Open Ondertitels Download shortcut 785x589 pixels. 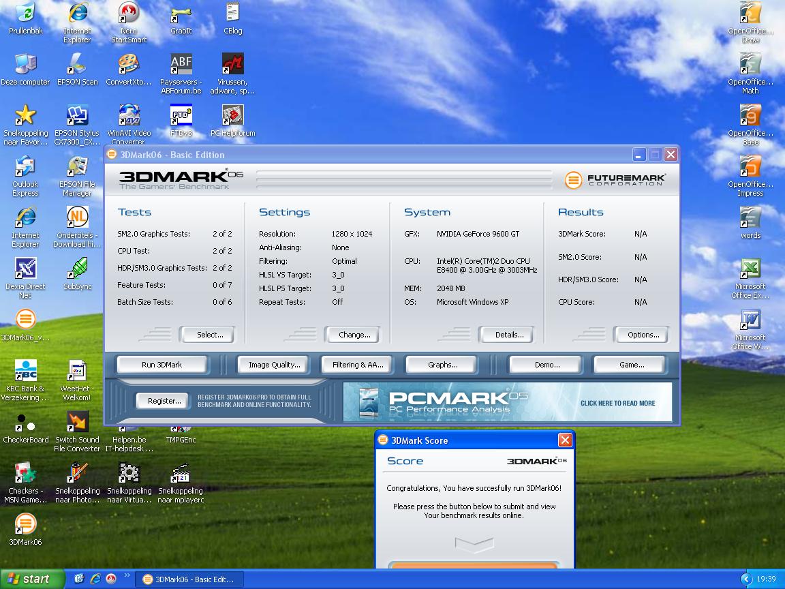click(77, 226)
